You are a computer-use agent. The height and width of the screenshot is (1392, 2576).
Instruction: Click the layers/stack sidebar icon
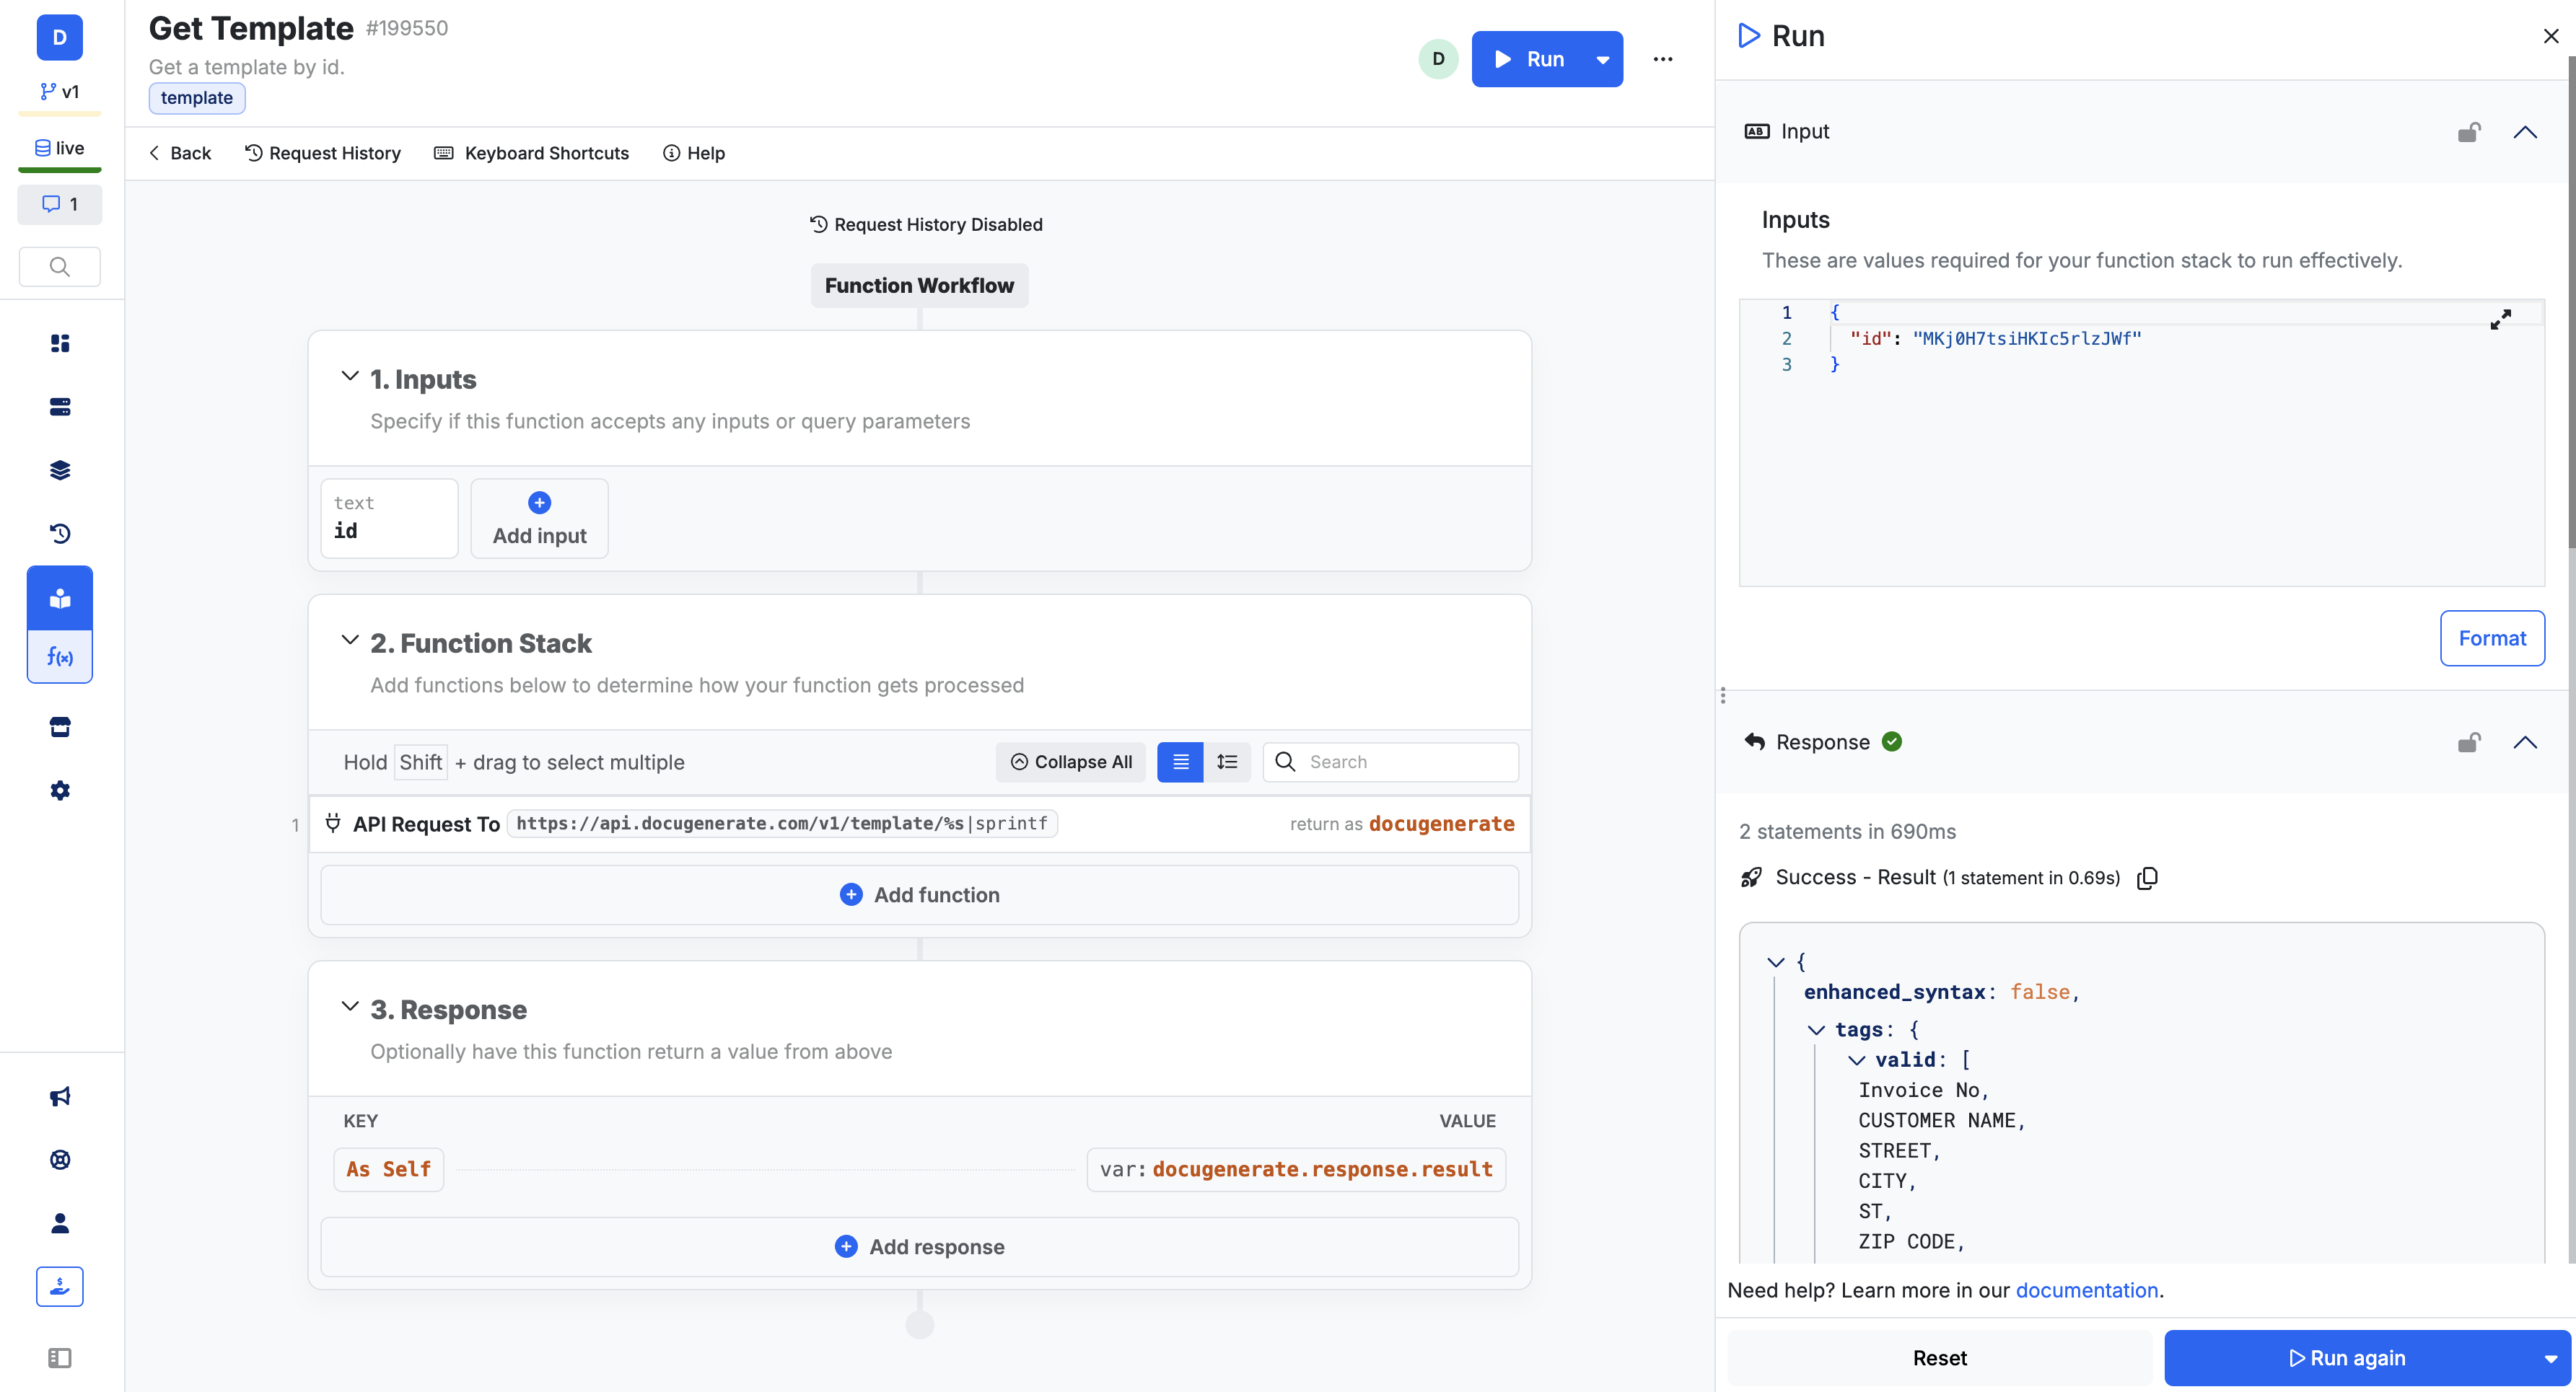point(60,470)
